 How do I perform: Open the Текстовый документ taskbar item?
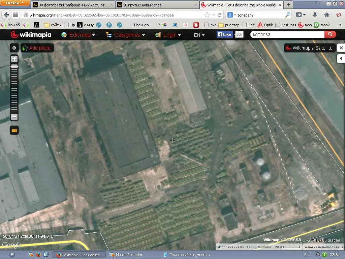pyautogui.click(x=187, y=255)
